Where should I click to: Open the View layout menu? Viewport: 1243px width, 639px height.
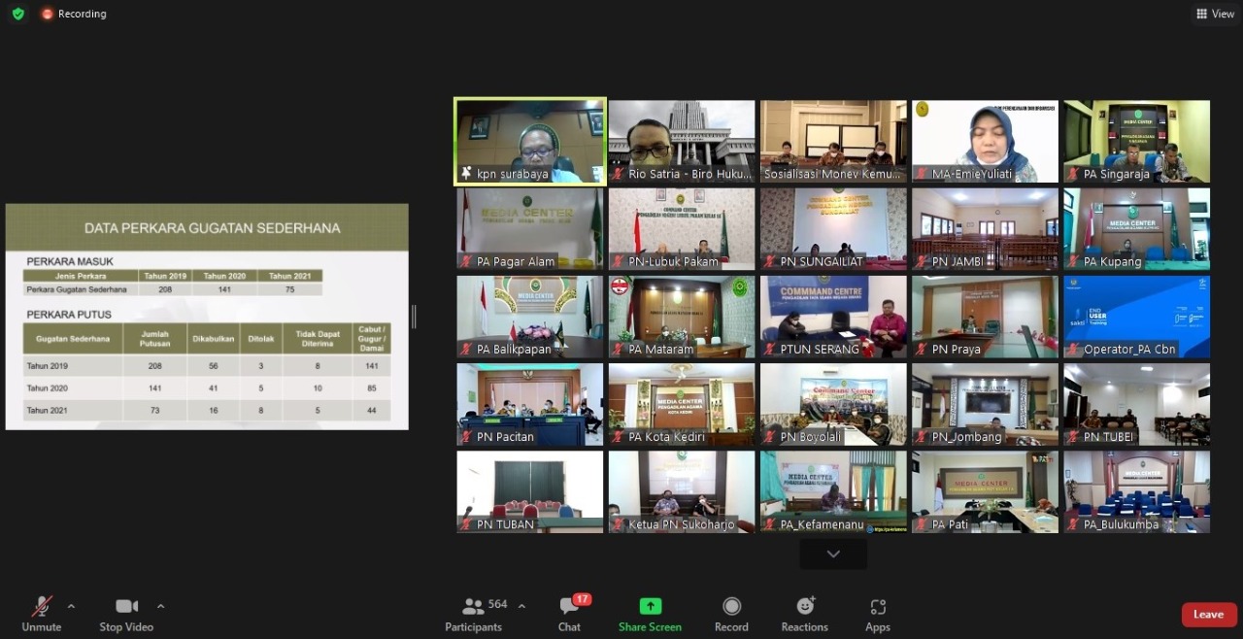[1215, 14]
